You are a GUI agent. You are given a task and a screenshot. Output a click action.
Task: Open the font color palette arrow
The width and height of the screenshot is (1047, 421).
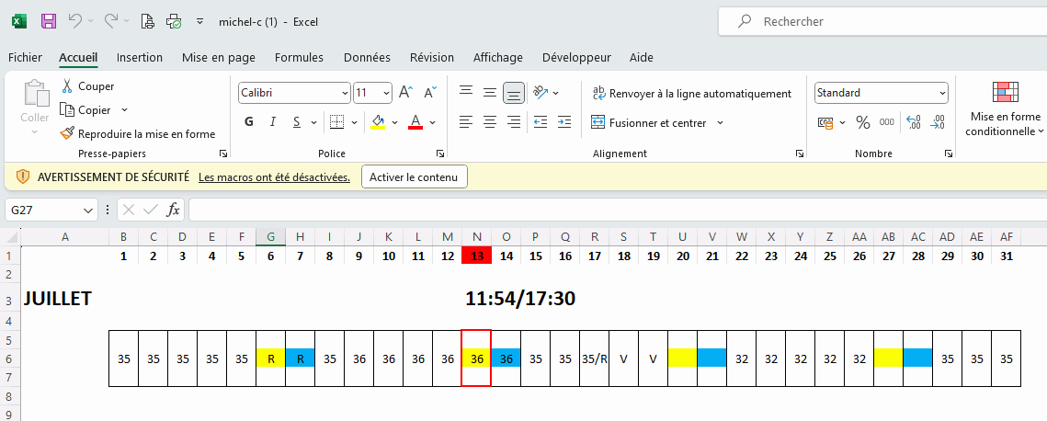click(433, 122)
